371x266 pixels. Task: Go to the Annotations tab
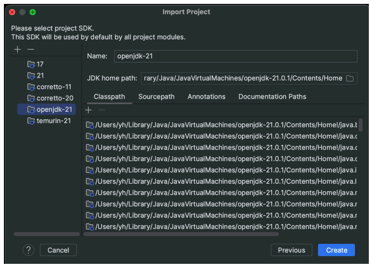click(206, 97)
